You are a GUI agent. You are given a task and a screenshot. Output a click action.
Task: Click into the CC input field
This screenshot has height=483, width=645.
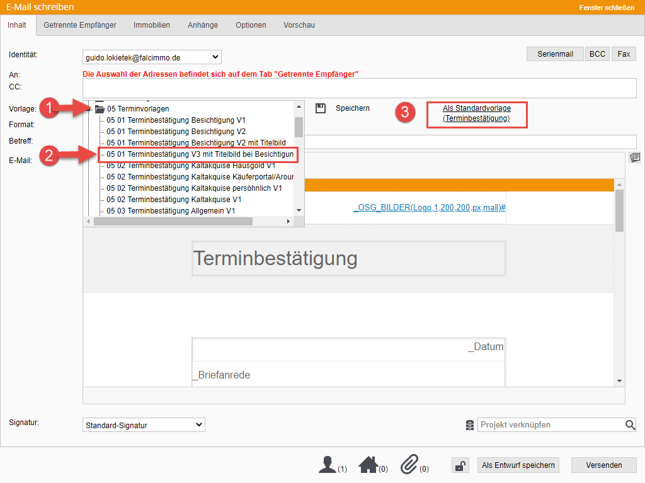pyautogui.click(x=359, y=88)
